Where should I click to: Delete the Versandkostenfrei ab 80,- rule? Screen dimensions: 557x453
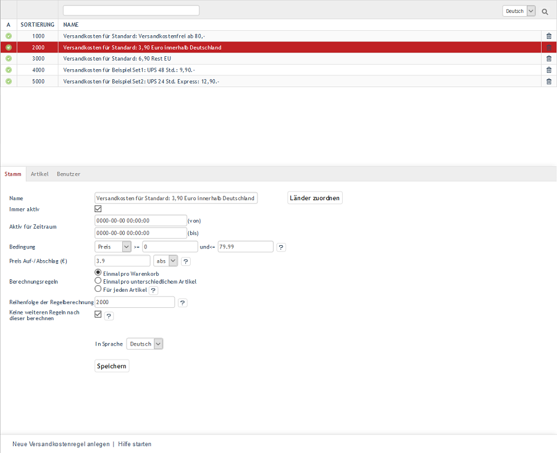[549, 36]
